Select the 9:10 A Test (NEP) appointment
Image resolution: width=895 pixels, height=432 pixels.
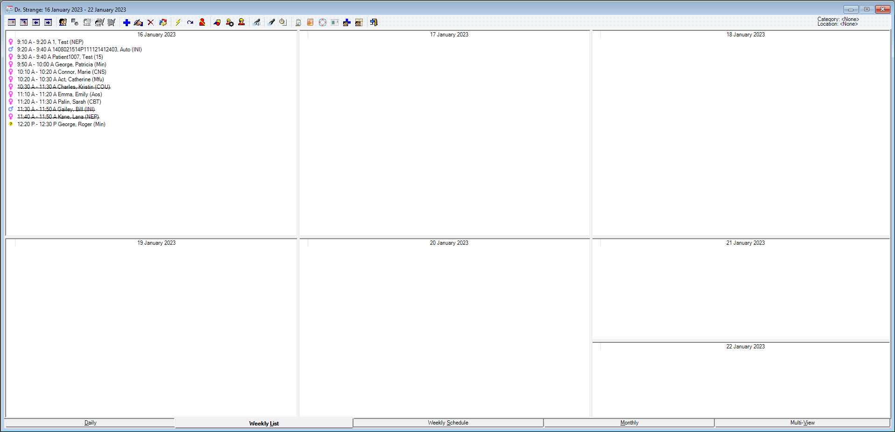pos(50,42)
